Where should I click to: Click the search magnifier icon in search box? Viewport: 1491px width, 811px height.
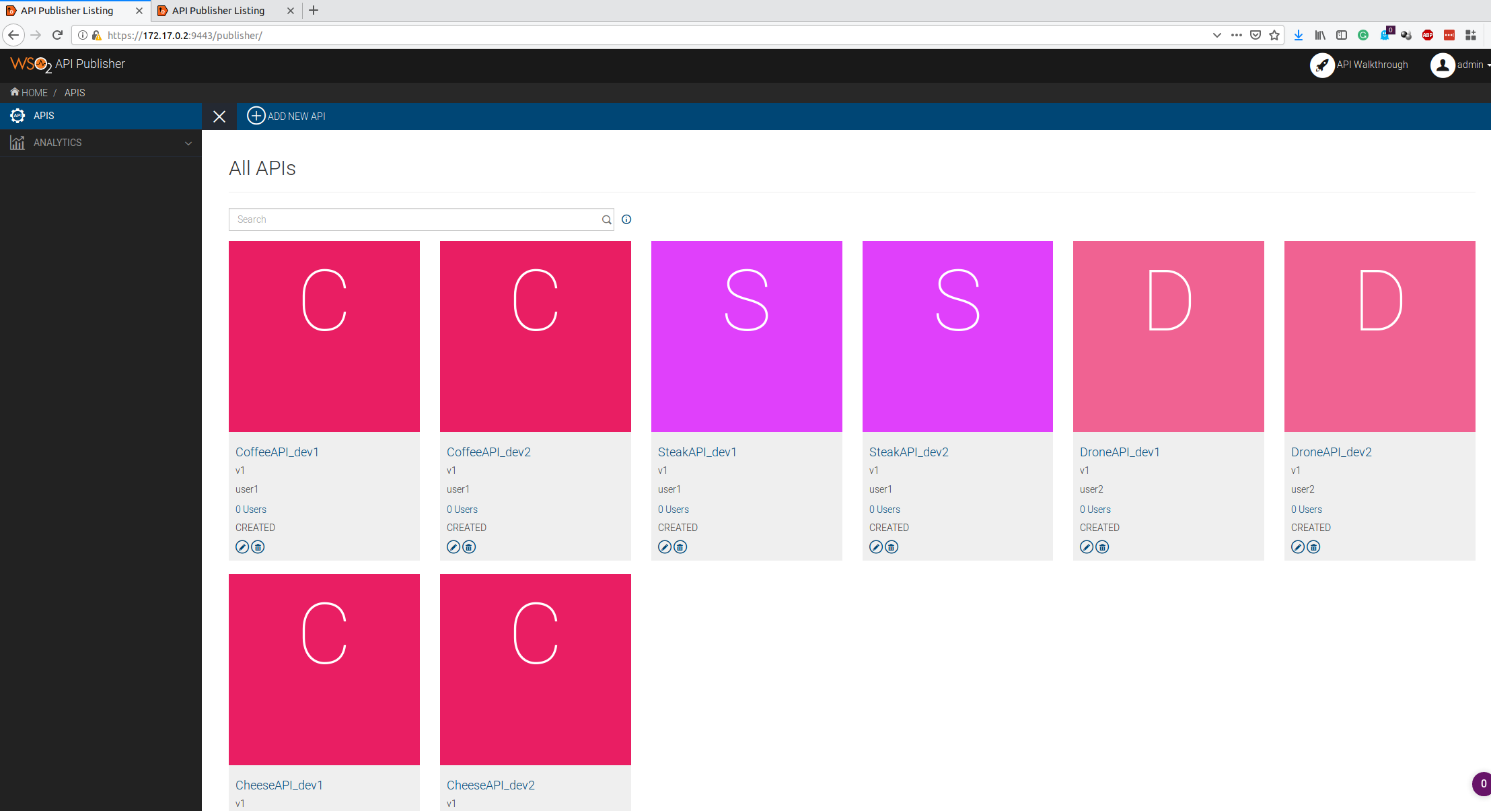[x=606, y=219]
